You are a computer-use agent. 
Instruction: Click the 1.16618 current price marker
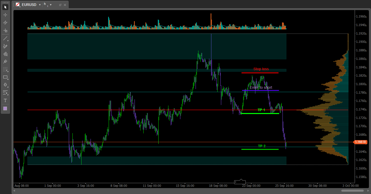(x=360, y=142)
